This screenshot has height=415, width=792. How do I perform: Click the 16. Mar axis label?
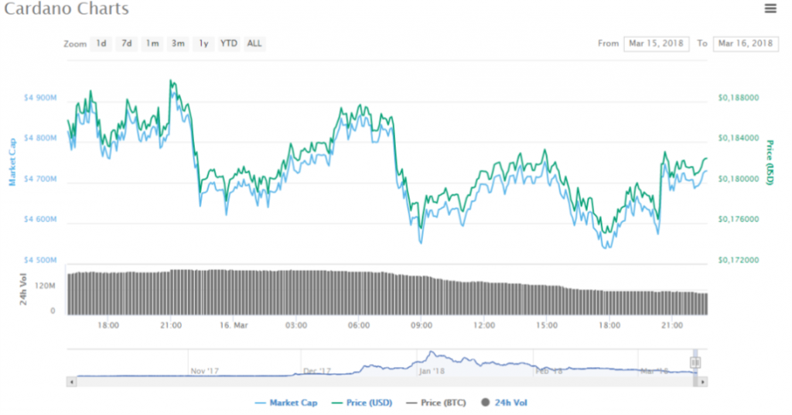(234, 325)
